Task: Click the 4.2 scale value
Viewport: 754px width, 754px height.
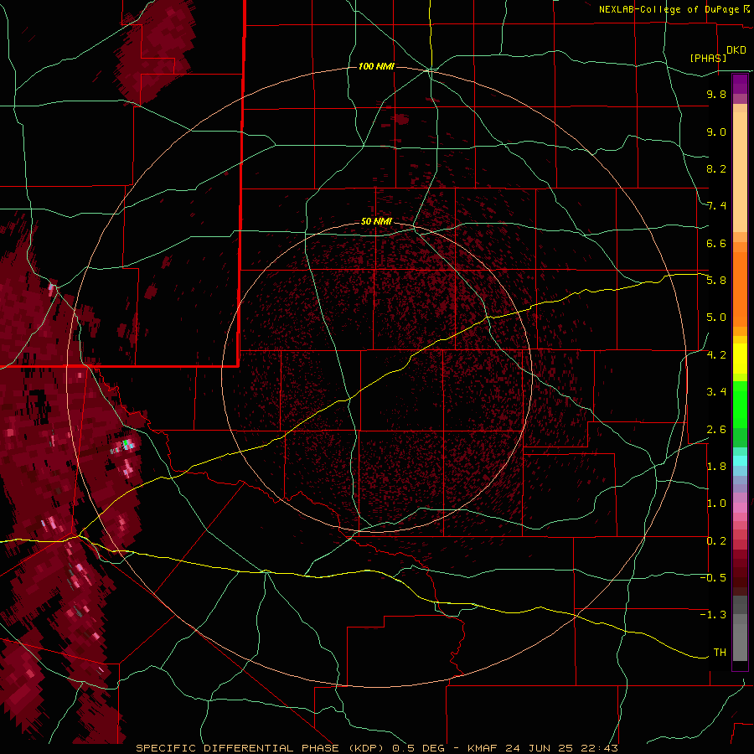Action: pyautogui.click(x=716, y=355)
